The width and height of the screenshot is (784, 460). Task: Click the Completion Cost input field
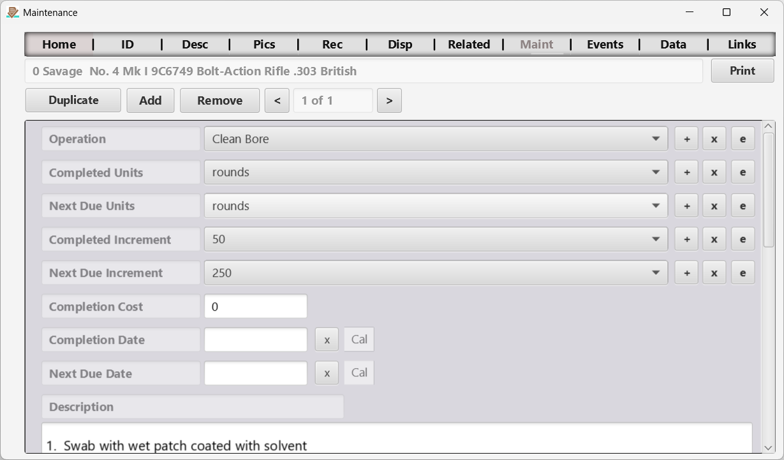point(256,306)
